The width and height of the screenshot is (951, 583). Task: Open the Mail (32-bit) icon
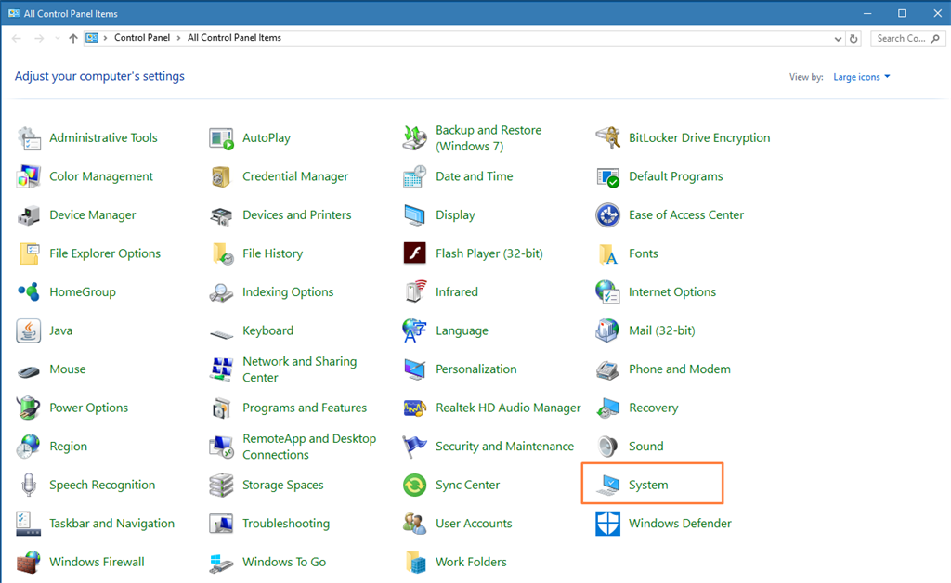[x=607, y=330]
